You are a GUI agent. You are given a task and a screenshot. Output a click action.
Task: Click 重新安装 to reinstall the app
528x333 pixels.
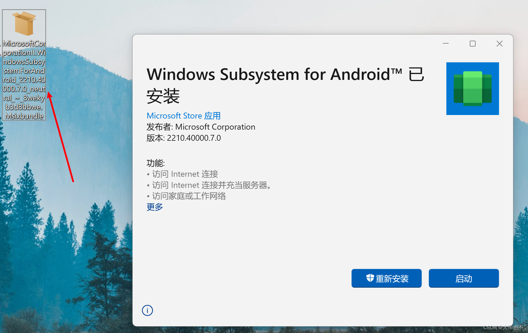(386, 278)
